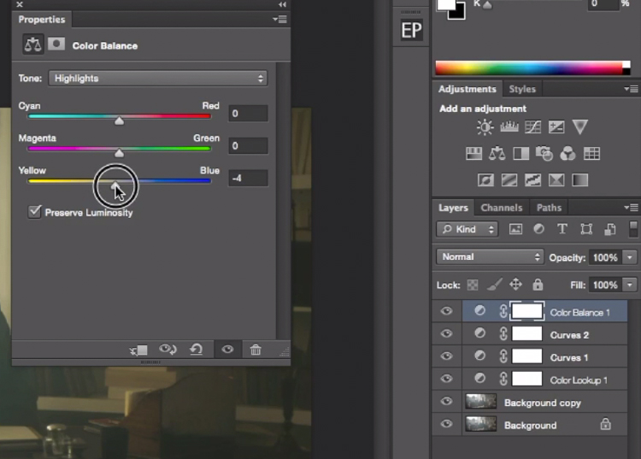Add a Brightness/Contrast adjustment
Screen dimensions: 641x459
click(485, 127)
